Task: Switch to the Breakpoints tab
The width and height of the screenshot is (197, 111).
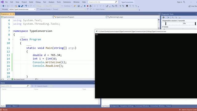Action: pyautogui.click(x=115, y=106)
